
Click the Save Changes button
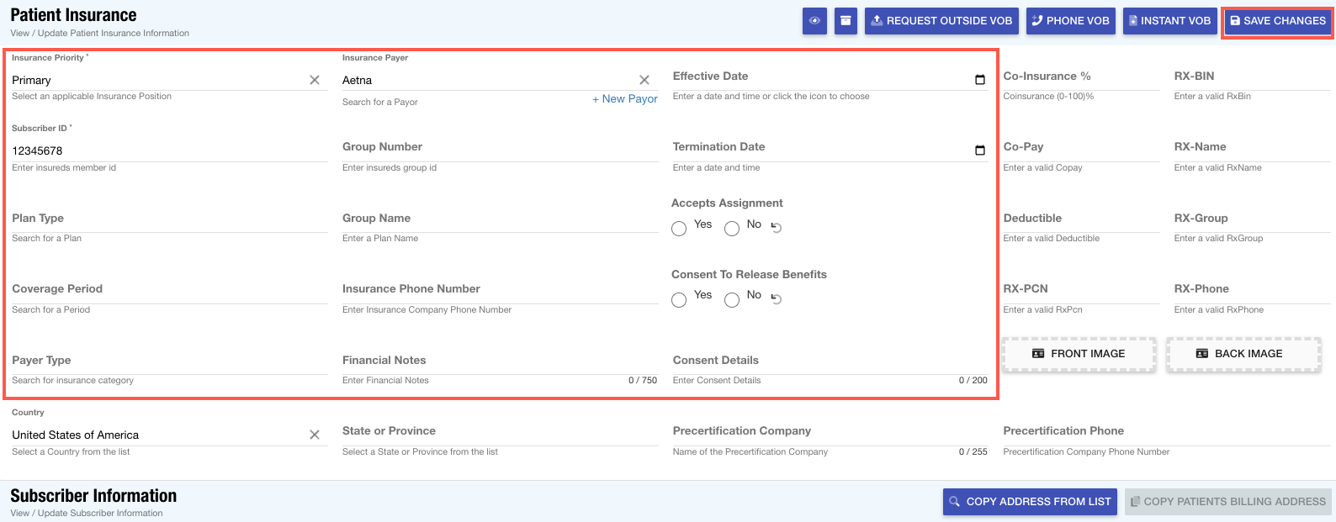(1277, 21)
